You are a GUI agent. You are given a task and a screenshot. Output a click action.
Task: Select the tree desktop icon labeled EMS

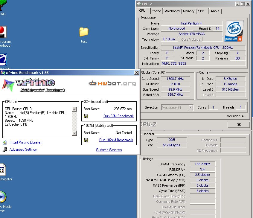point(3,5)
